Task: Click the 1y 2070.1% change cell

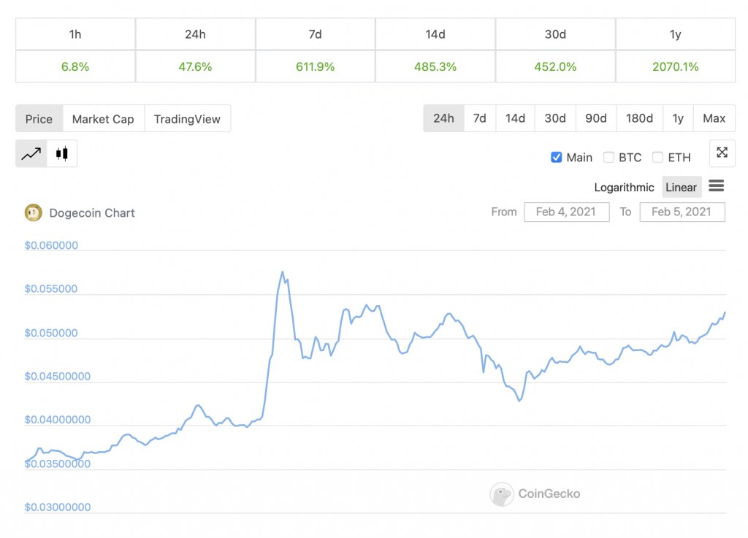Action: (x=676, y=66)
